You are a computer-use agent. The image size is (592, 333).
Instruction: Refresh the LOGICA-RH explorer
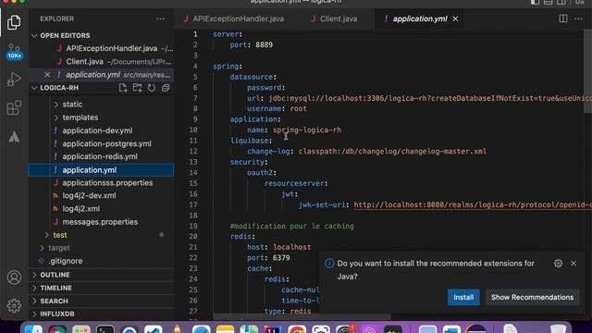[x=152, y=88]
